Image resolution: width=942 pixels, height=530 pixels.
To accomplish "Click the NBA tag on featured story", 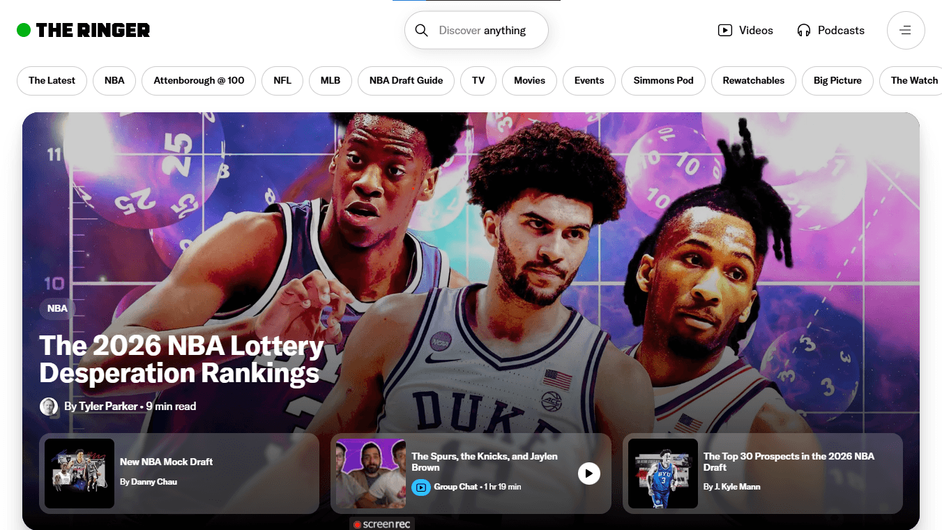I will [x=57, y=308].
